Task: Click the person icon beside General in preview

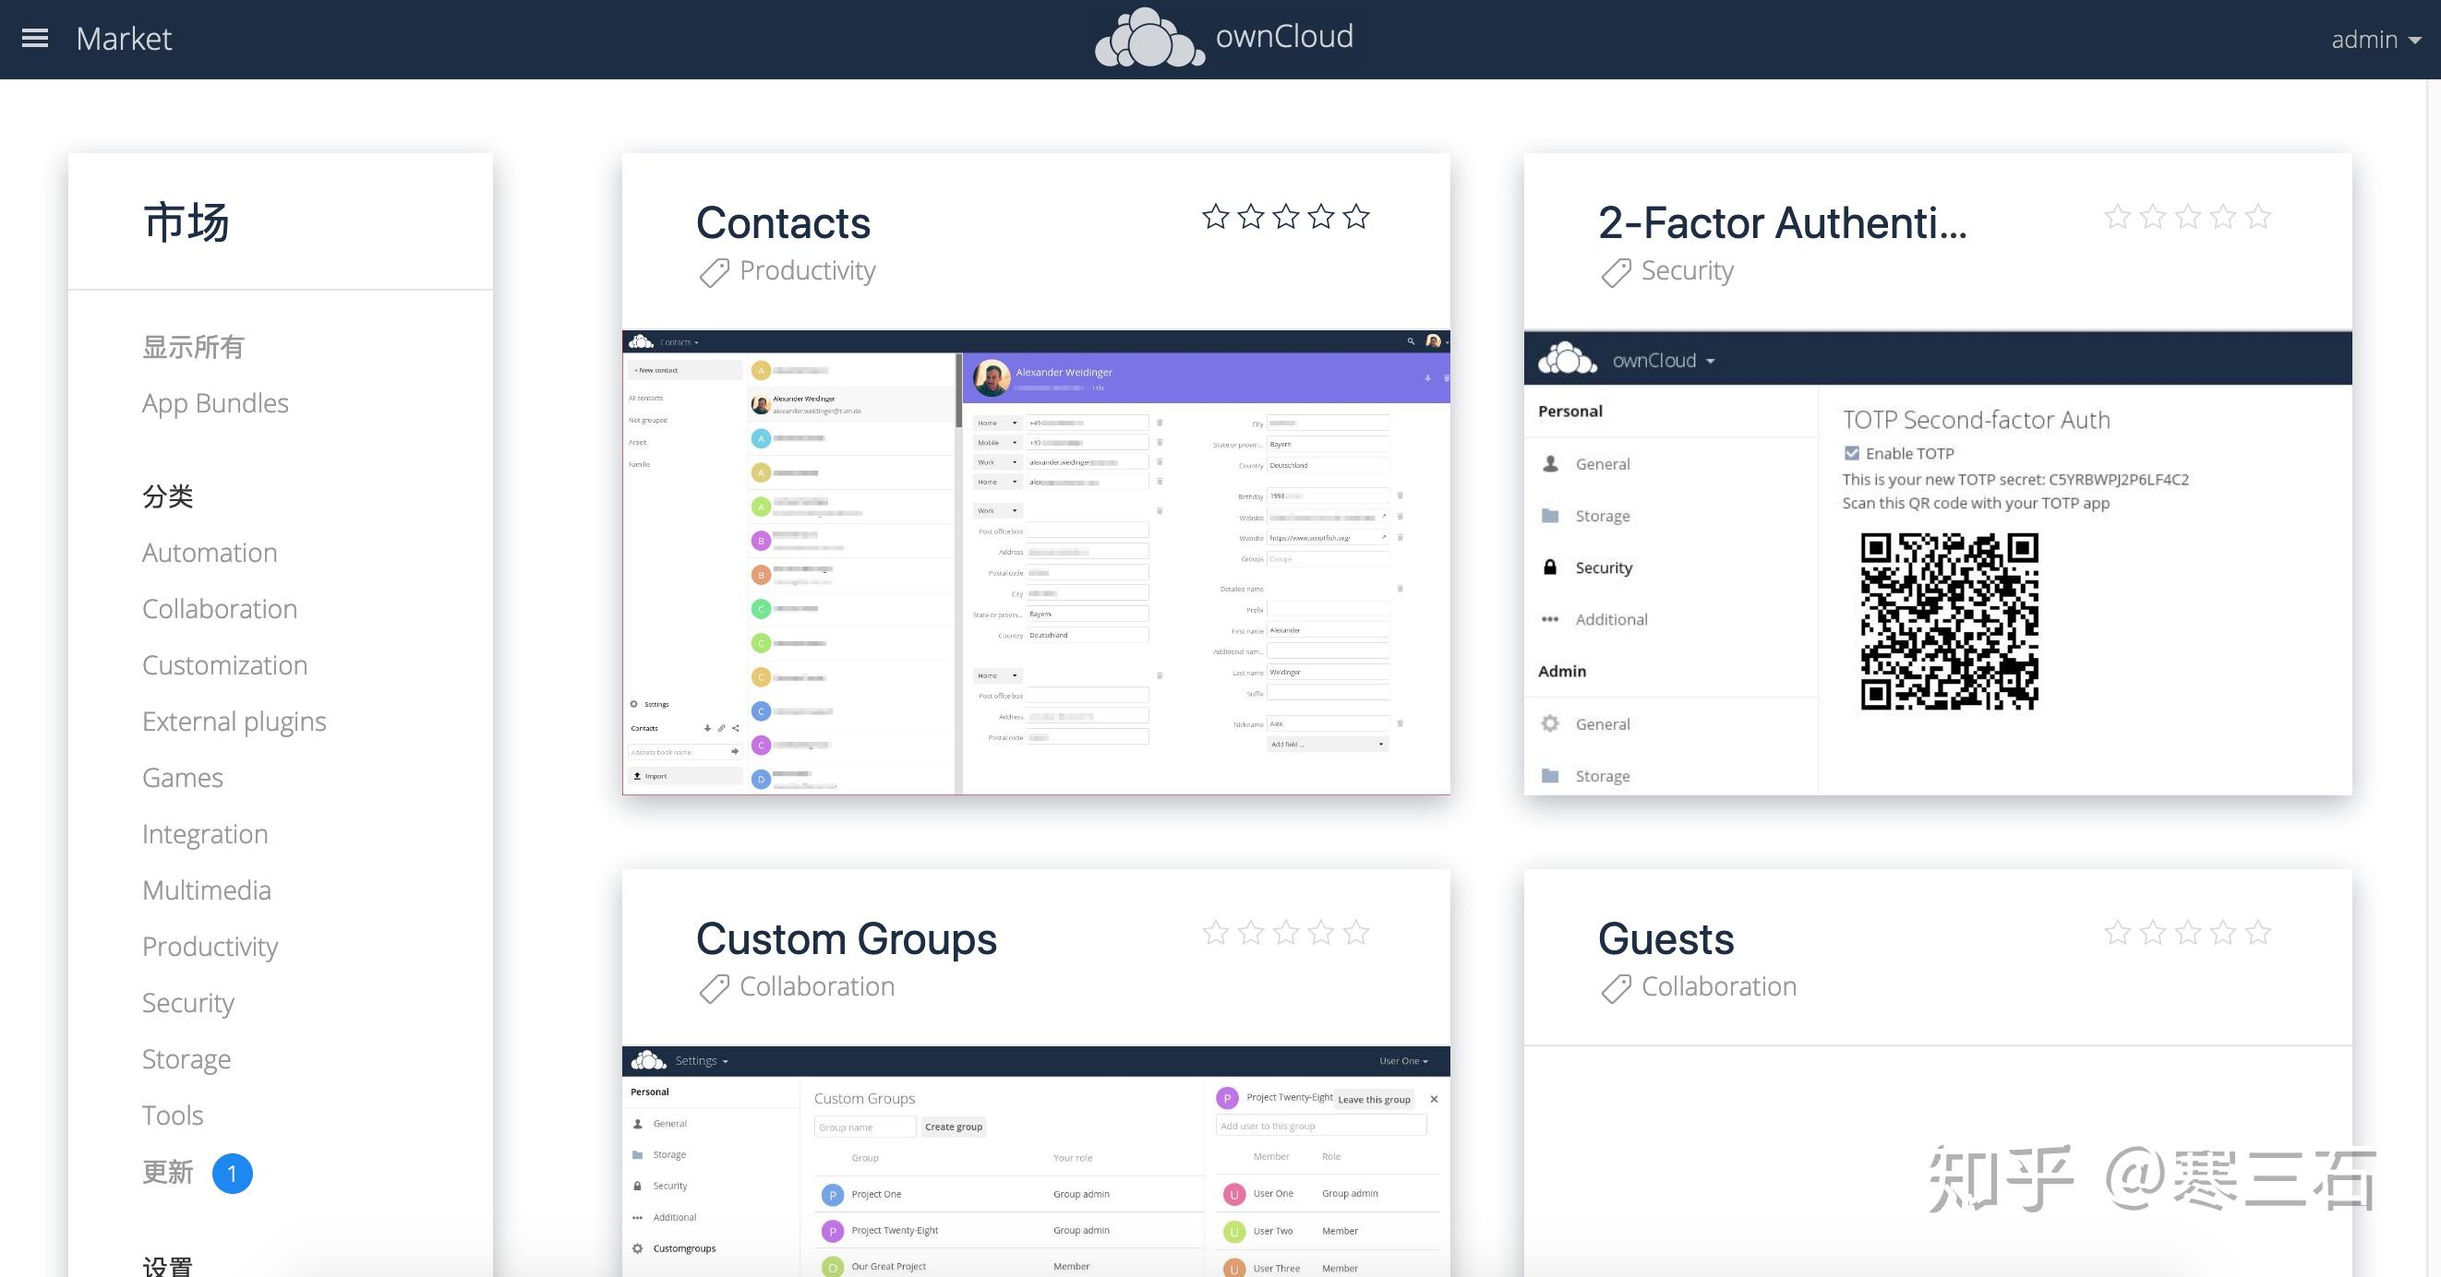Action: coord(1550,463)
